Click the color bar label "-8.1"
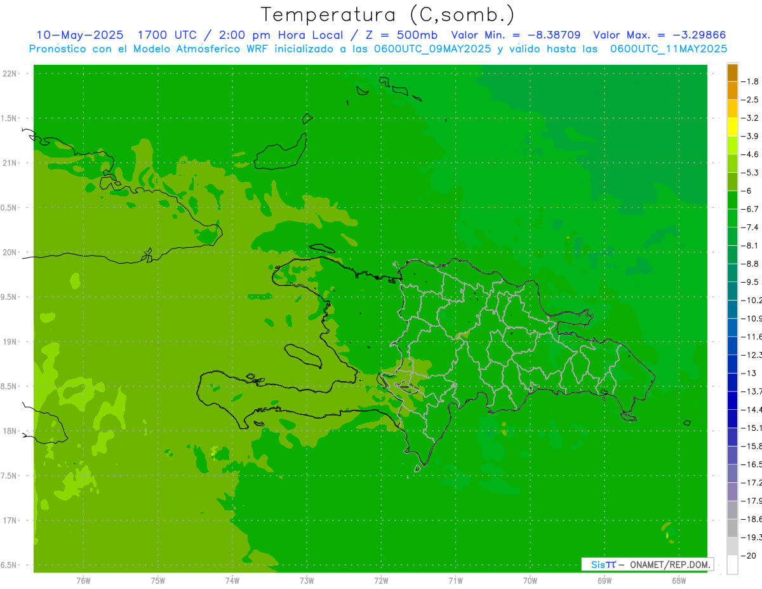The image size is (762, 589). (x=751, y=245)
